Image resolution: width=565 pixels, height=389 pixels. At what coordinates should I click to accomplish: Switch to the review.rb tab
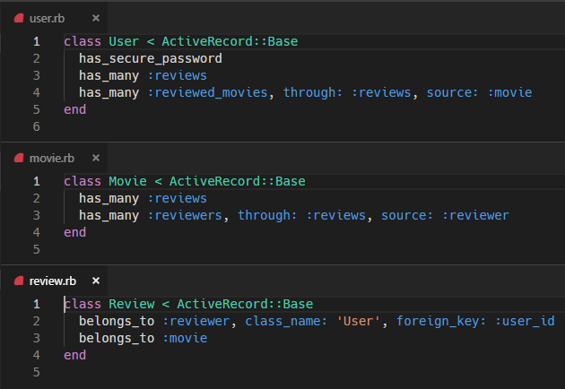(53, 281)
